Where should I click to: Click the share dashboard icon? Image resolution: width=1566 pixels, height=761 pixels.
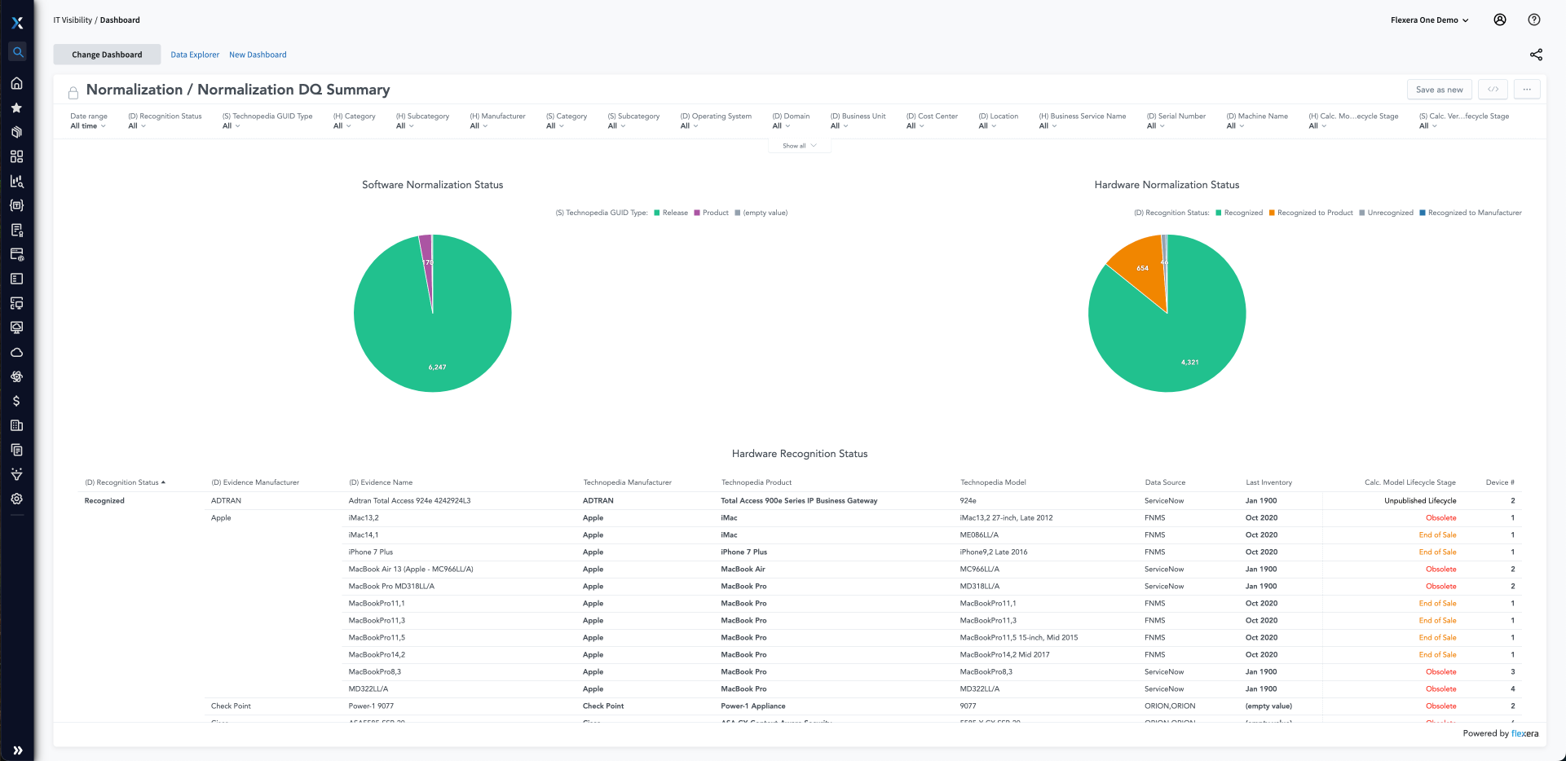click(x=1536, y=55)
